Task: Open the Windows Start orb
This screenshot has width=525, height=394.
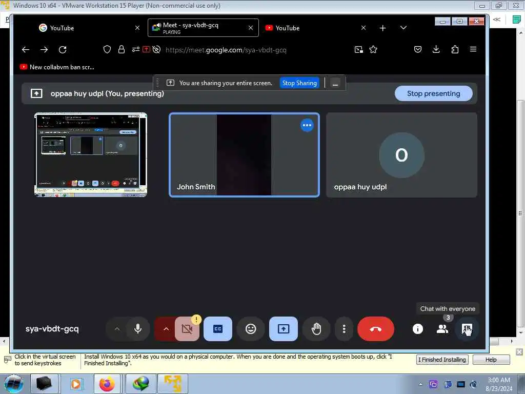Action: 13,384
